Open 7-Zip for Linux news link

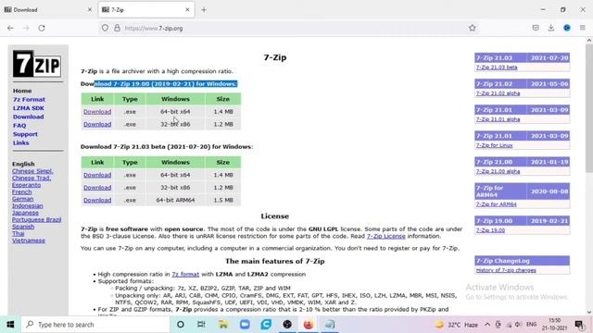pos(494,145)
